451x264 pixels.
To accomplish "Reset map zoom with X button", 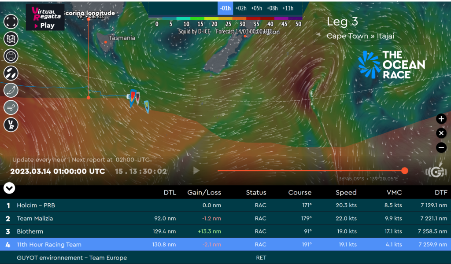I will click(441, 133).
